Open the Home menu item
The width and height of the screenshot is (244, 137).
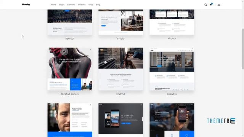click(53, 5)
